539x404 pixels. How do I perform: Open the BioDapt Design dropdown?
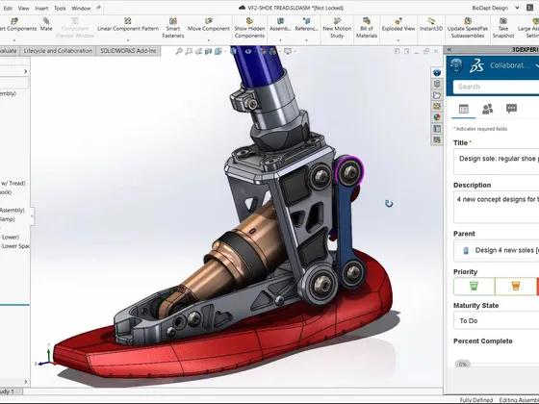coord(517,8)
